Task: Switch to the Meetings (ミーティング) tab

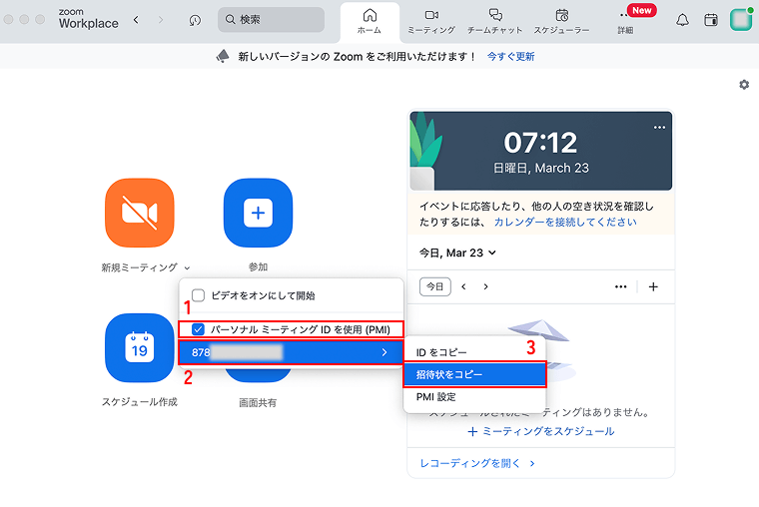Action: click(431, 21)
